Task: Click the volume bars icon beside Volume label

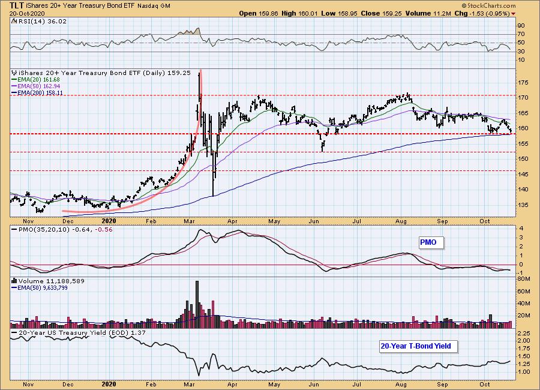Action: [x=14, y=281]
